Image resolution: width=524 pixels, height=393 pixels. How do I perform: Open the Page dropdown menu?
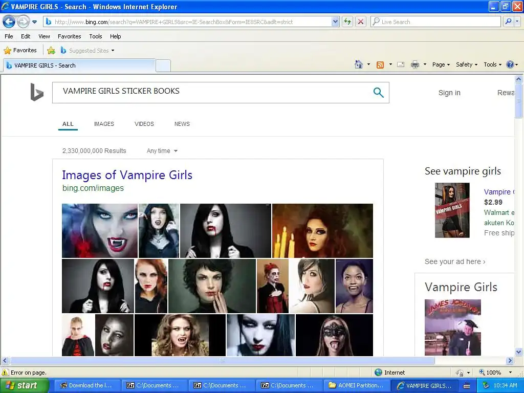pos(441,64)
